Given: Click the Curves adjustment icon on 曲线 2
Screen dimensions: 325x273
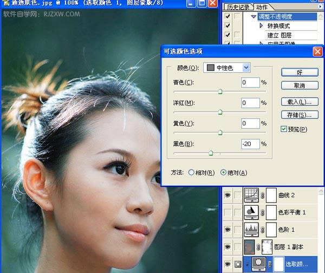Looking at the screenshot, I should click(251, 195).
